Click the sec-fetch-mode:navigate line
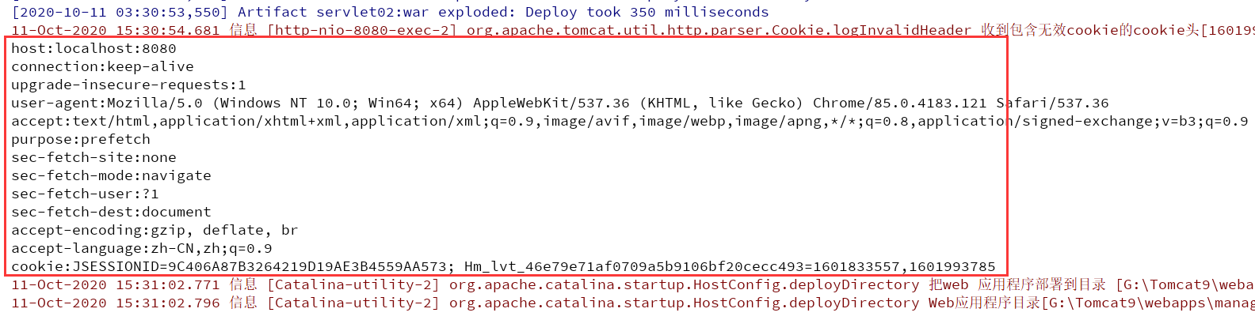 click(111, 175)
